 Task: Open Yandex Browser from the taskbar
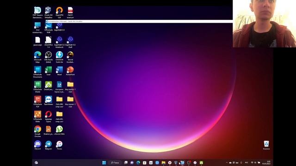click(x=170, y=163)
